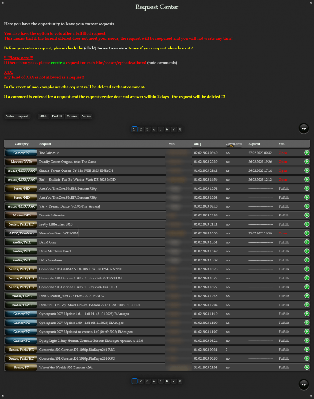314x399 pixels.
Task: Click the bottom fast-forward next page icon
Action: (304, 384)
